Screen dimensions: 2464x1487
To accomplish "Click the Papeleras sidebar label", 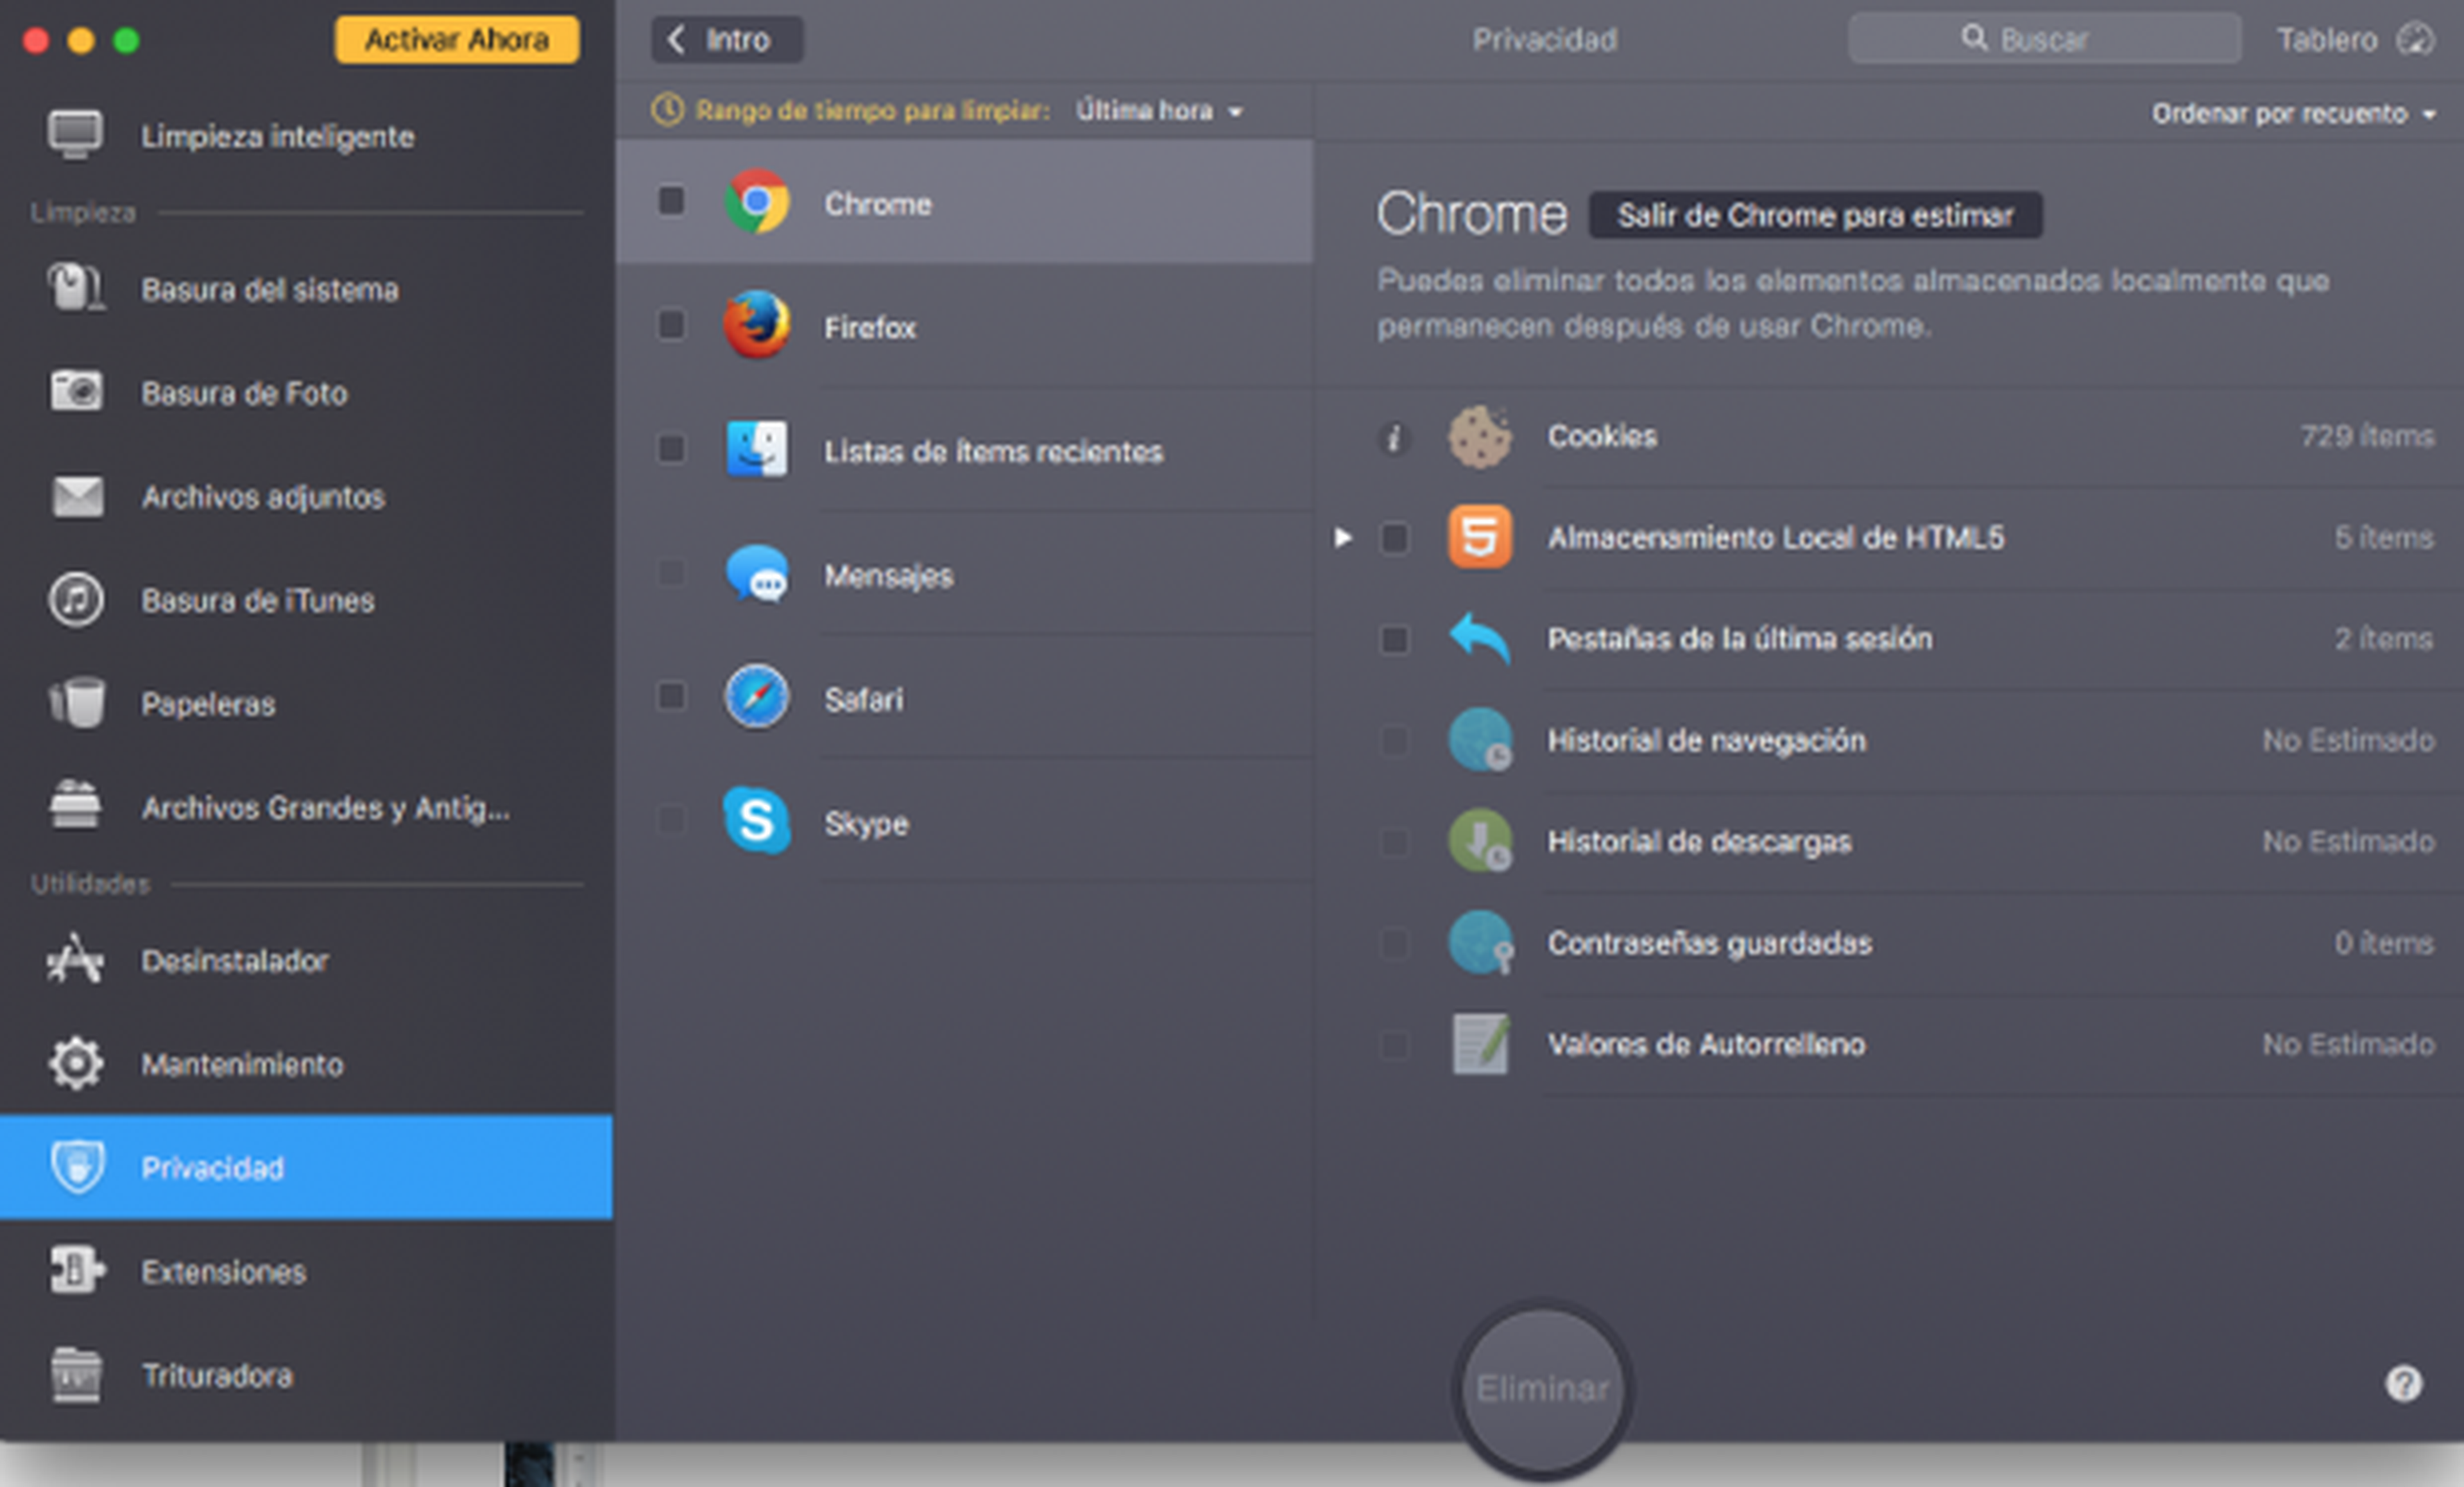I will [x=208, y=704].
